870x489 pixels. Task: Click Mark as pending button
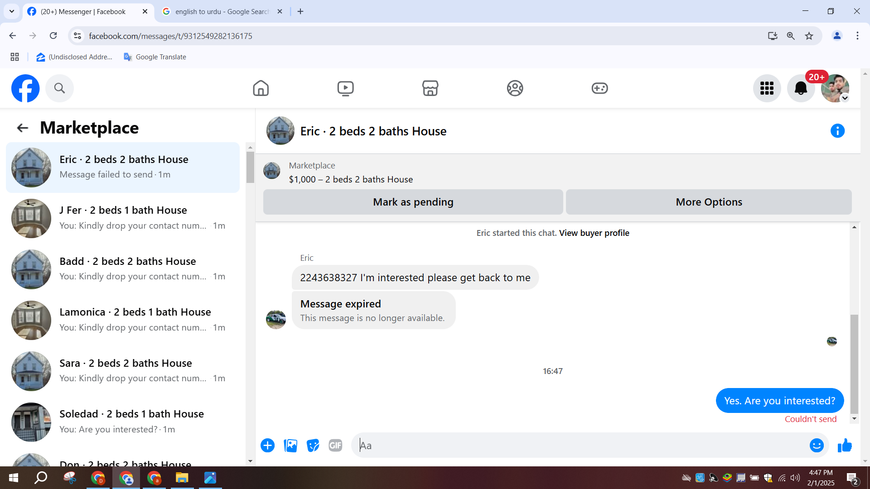coord(413,202)
